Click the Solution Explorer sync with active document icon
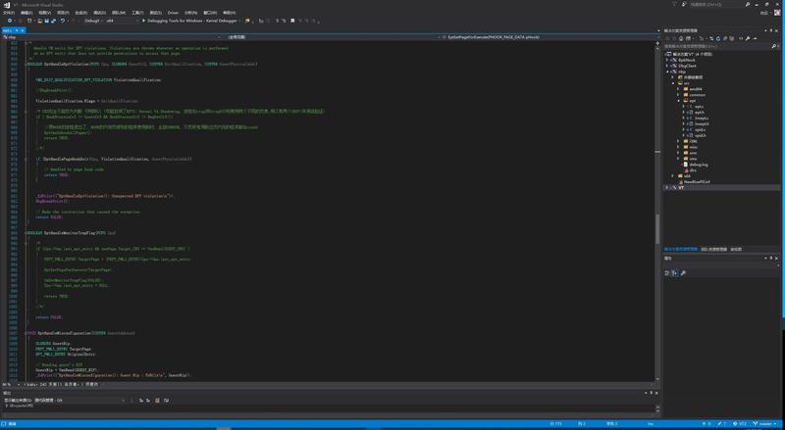 click(x=711, y=38)
